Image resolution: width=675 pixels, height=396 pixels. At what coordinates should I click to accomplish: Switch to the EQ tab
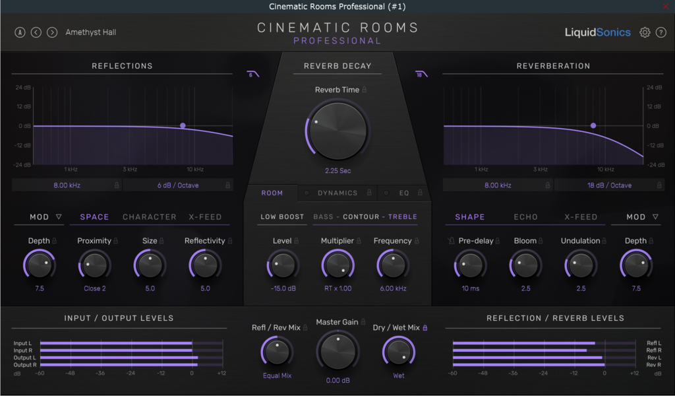tap(404, 193)
